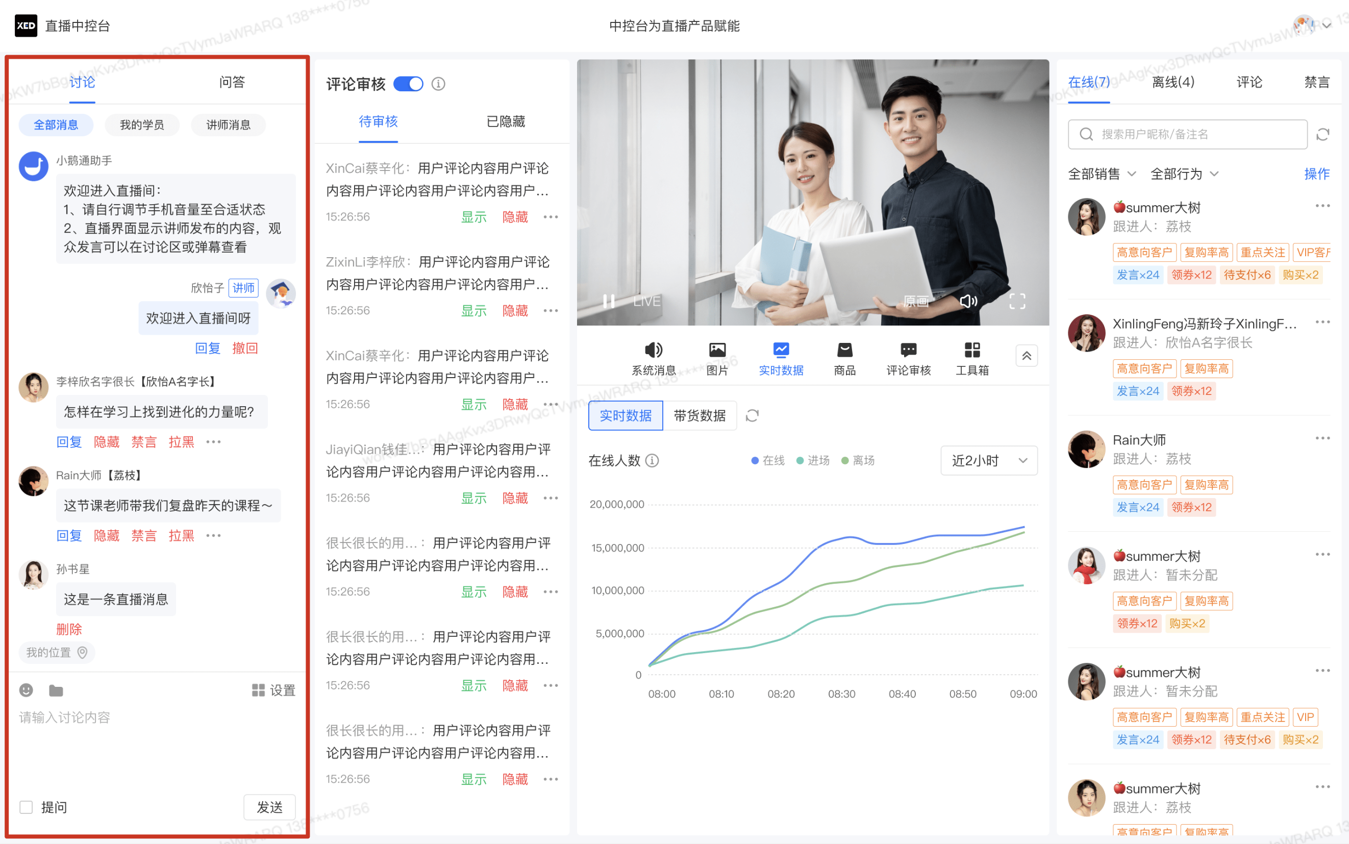Viewport: 1349px width, 844px height.
Task: Click the XED logo icon
Action: (x=26, y=26)
